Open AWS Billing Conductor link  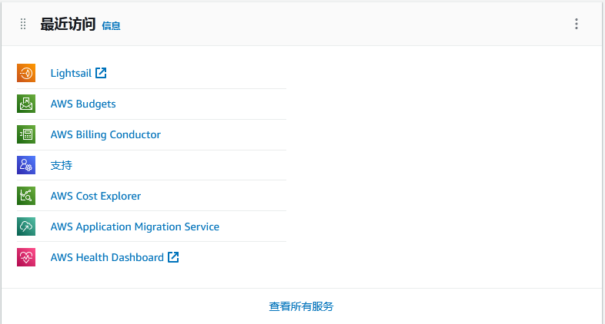[105, 134]
